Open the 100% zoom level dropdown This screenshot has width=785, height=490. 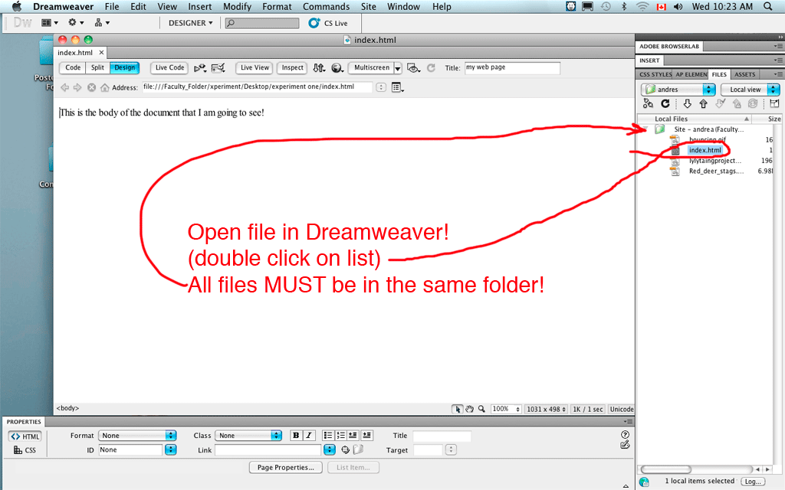(506, 409)
